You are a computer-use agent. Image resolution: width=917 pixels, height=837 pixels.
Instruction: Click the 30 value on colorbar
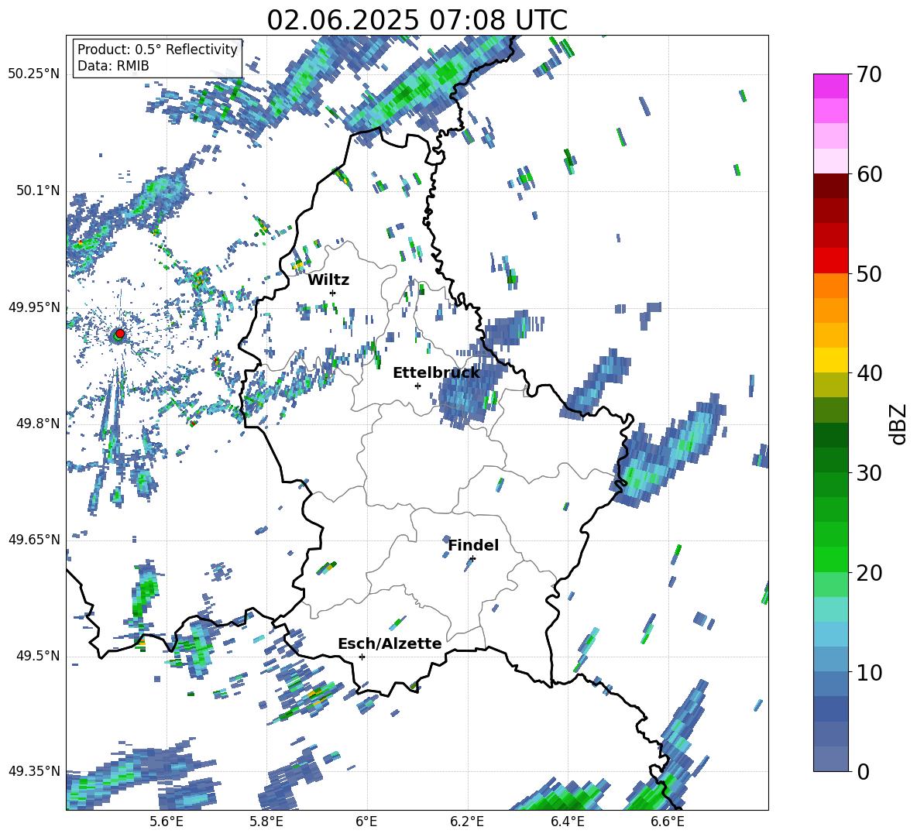click(868, 473)
